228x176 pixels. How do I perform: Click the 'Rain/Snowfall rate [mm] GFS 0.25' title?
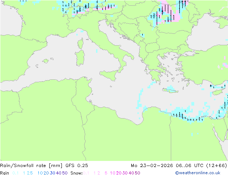[44, 166]
